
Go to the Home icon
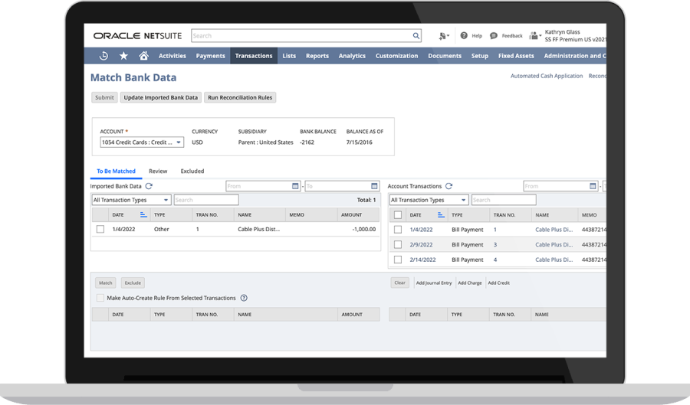143,56
